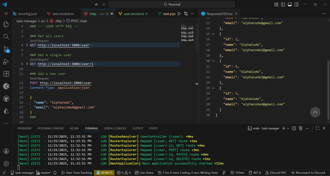Open the Source Control view
The width and height of the screenshot is (330, 176).
pos(6,49)
